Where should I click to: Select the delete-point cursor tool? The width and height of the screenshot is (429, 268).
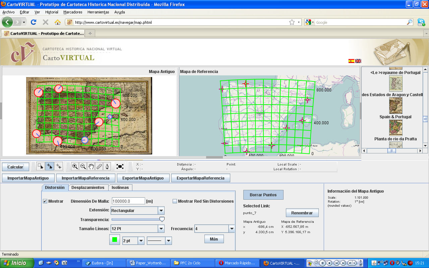(x=59, y=166)
